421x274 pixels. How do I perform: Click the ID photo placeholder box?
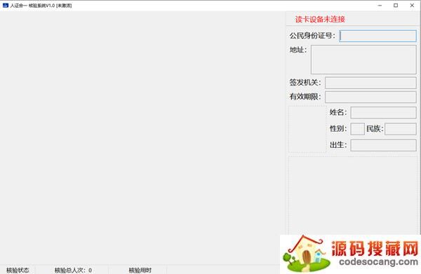pyautogui.click(x=307, y=129)
